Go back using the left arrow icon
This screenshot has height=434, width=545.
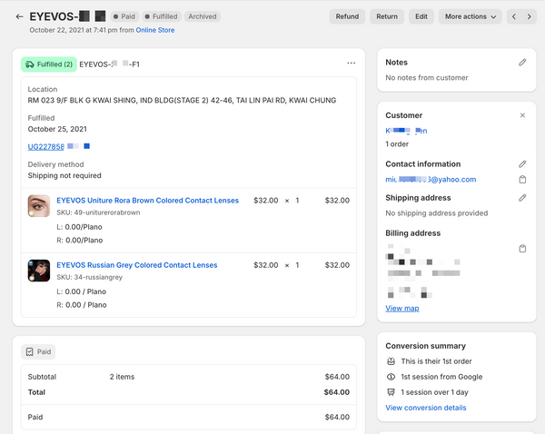[19, 16]
